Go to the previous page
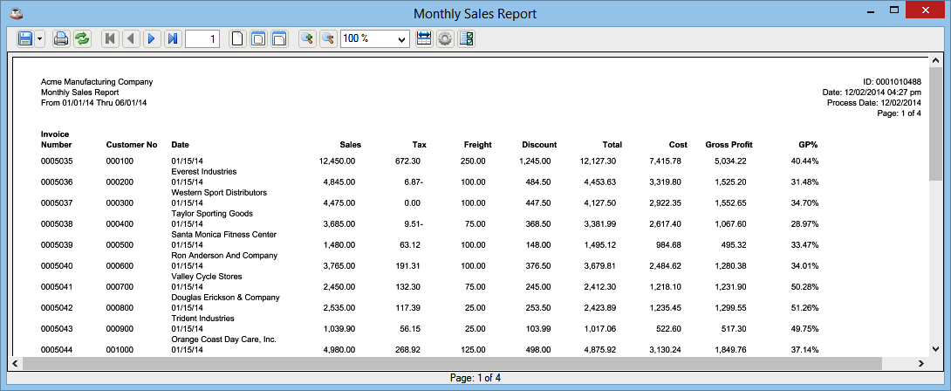 (x=131, y=38)
